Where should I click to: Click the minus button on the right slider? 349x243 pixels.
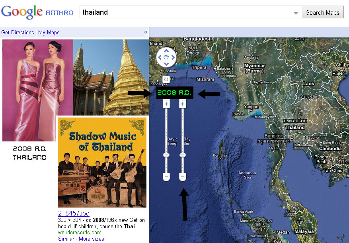click(182, 176)
